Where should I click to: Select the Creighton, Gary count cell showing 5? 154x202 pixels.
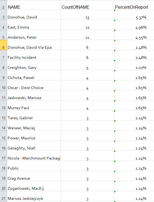(x=87, y=65)
